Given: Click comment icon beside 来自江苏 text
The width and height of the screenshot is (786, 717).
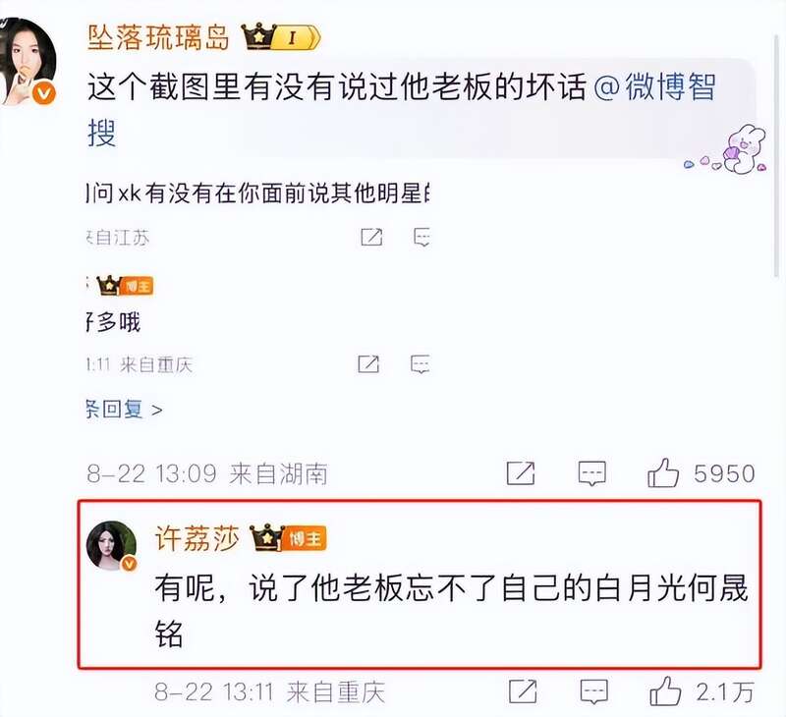Looking at the screenshot, I should point(421,238).
